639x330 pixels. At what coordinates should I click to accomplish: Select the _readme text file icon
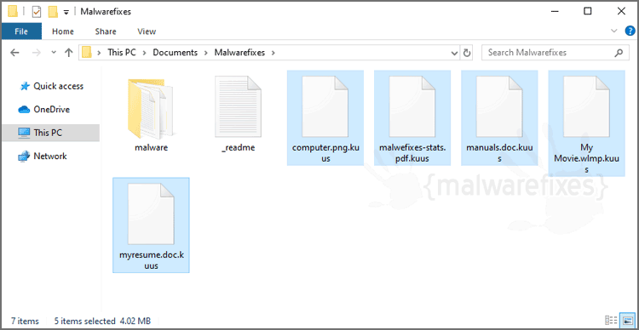[x=238, y=107]
